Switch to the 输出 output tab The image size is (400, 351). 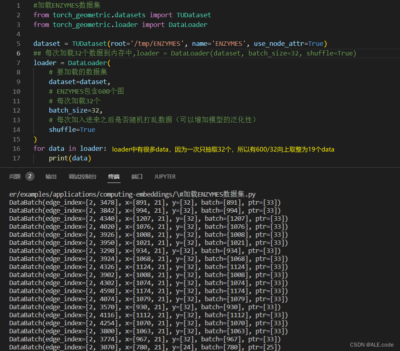pyautogui.click(x=51, y=177)
